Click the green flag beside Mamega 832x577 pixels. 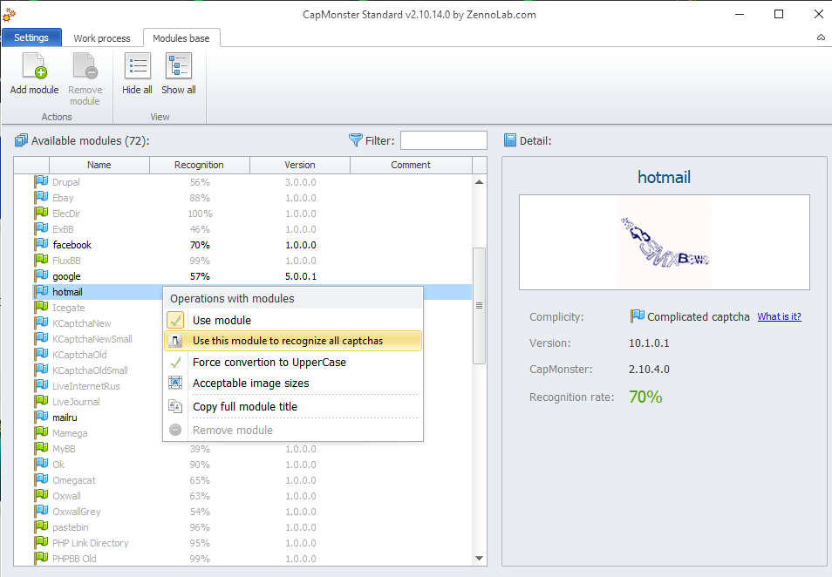[41, 433]
